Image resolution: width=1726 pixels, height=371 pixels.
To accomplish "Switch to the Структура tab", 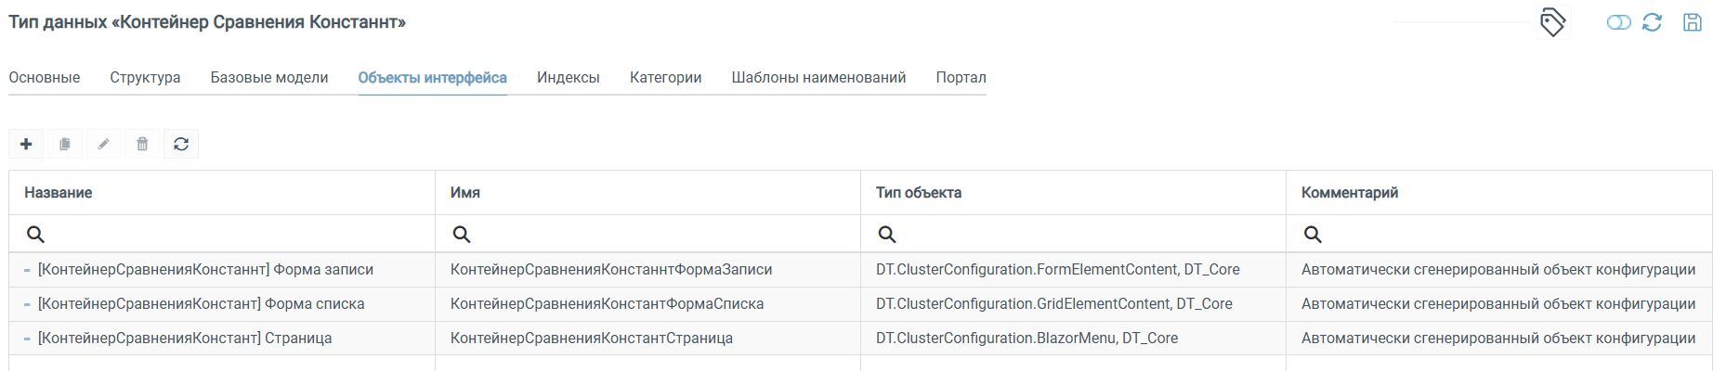I will coord(145,78).
